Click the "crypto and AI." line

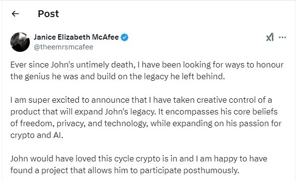pos(37,135)
